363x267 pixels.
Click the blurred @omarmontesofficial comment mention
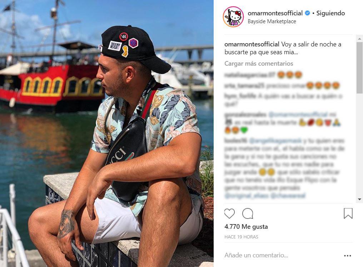tap(298, 114)
